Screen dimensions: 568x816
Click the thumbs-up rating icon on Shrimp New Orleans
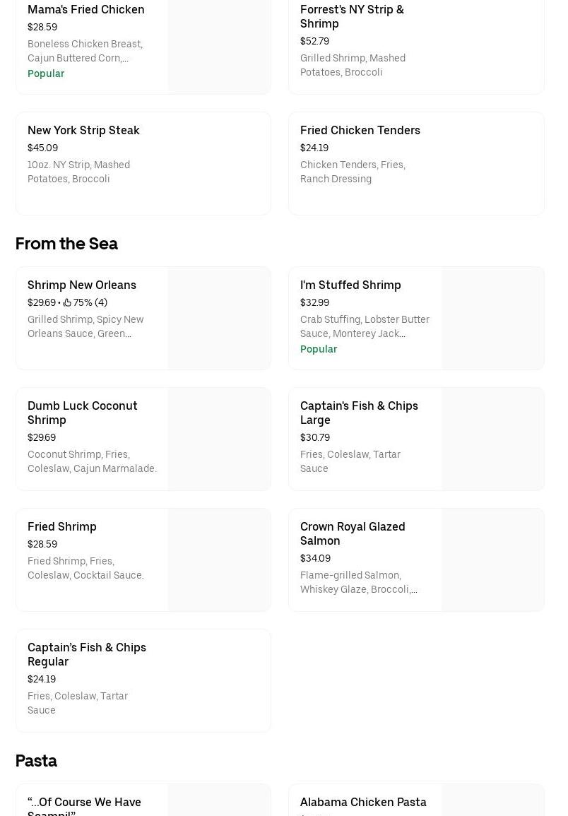coord(67,303)
